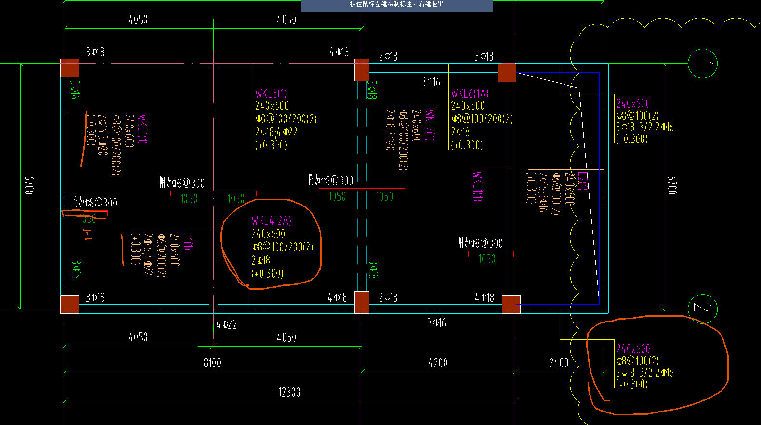Select axis bubble number 2
Image resolution: width=761 pixels, height=425 pixels.
[x=703, y=309]
